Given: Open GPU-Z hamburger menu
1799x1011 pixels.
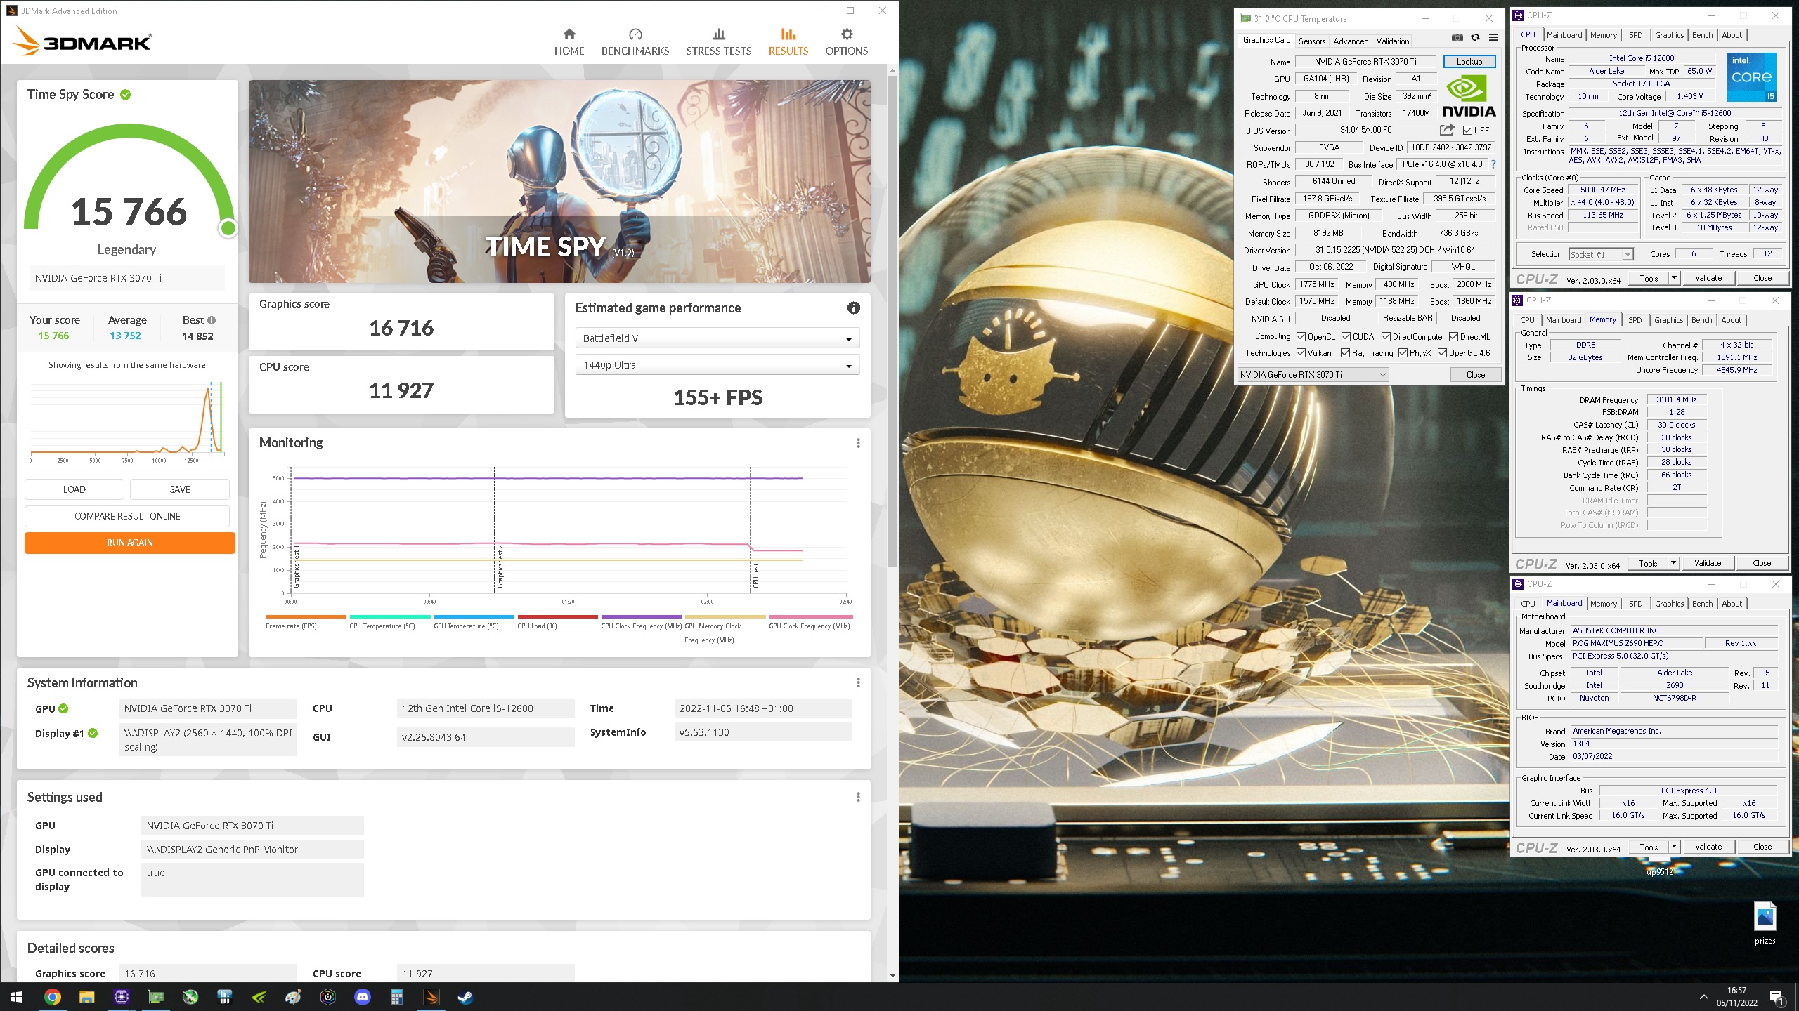Looking at the screenshot, I should [x=1493, y=37].
